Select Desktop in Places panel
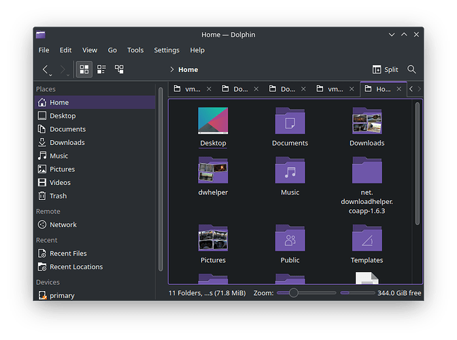 (x=95, y=116)
